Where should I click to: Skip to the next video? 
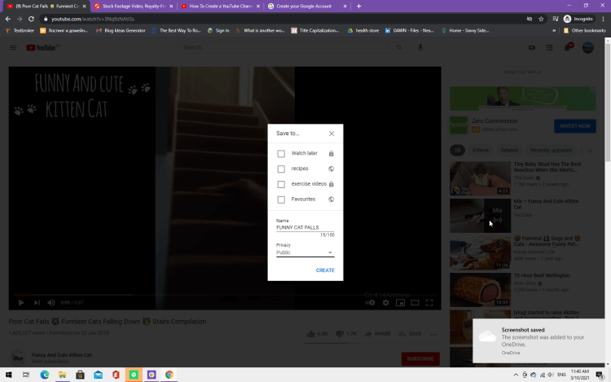coord(37,302)
